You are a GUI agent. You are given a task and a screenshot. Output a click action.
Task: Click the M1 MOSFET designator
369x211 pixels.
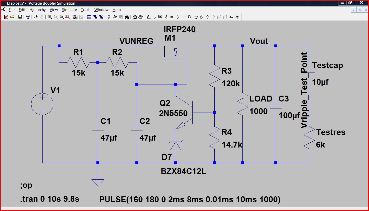[170, 38]
